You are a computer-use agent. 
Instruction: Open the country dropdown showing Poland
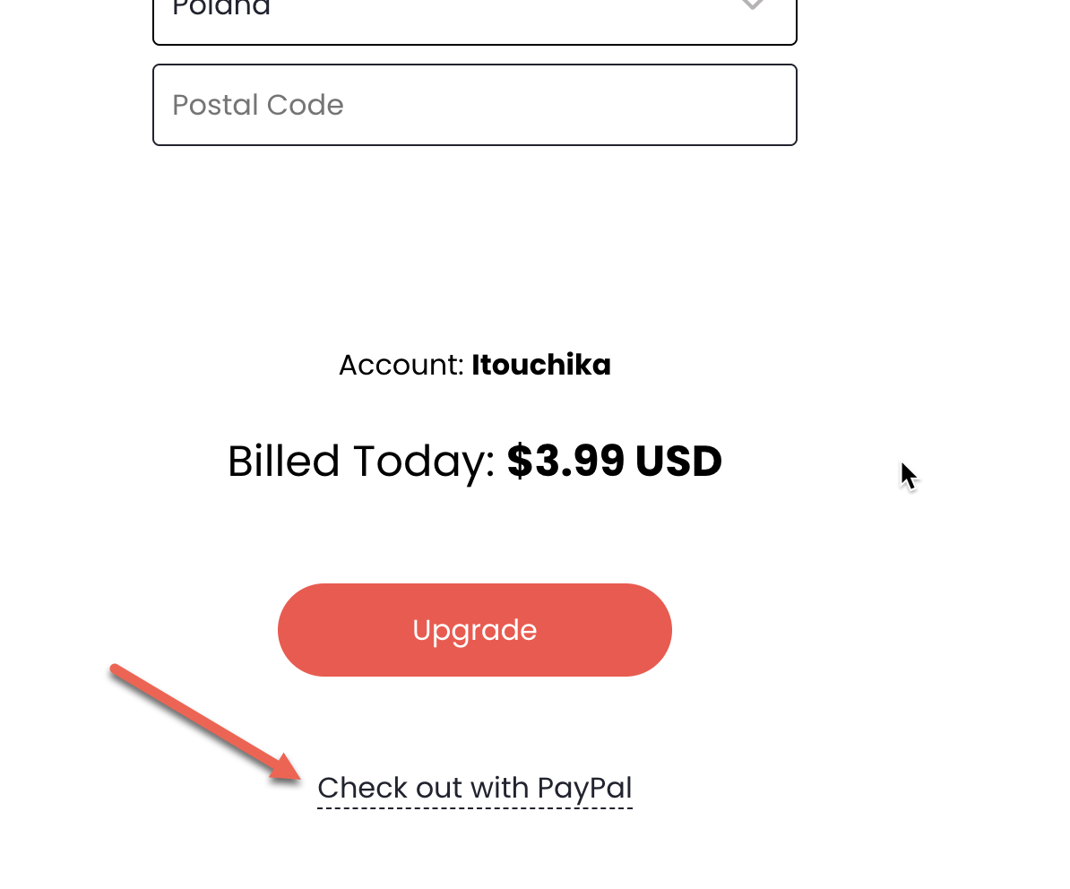pyautogui.click(x=474, y=21)
